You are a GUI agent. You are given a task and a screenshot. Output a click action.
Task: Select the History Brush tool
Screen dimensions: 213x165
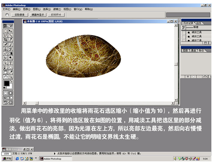[11, 49]
